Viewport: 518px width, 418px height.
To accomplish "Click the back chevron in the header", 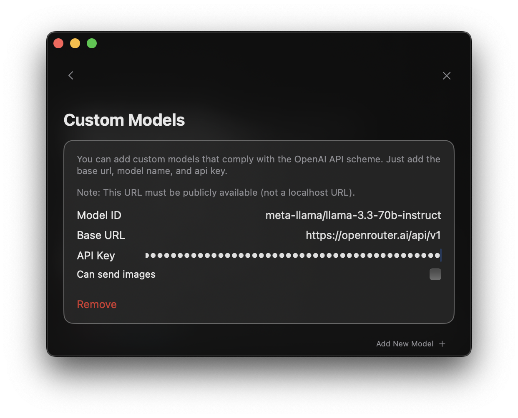I will click(70, 75).
